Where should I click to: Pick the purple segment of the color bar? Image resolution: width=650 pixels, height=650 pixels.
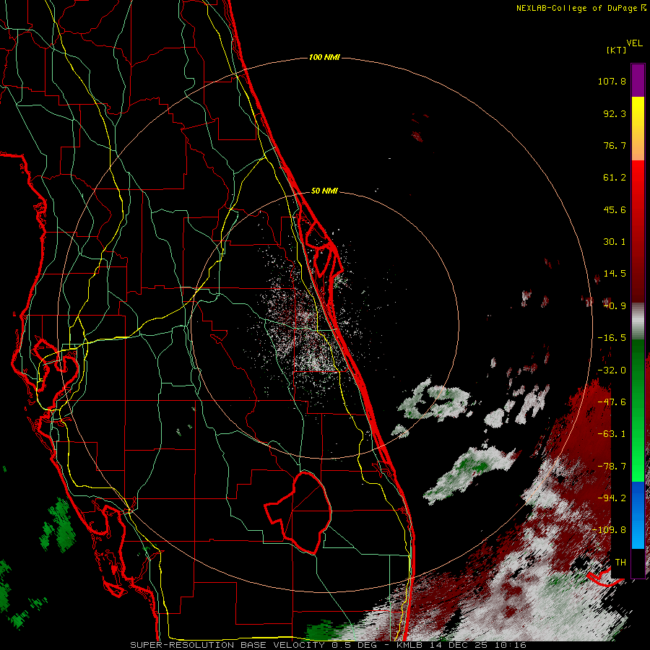(638, 81)
